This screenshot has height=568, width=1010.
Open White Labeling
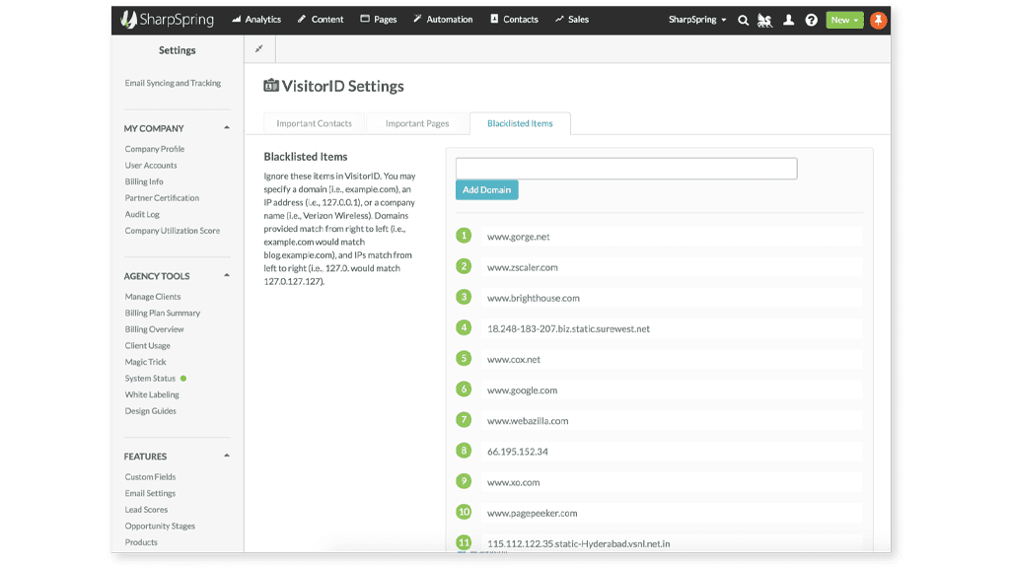pyautogui.click(x=152, y=394)
